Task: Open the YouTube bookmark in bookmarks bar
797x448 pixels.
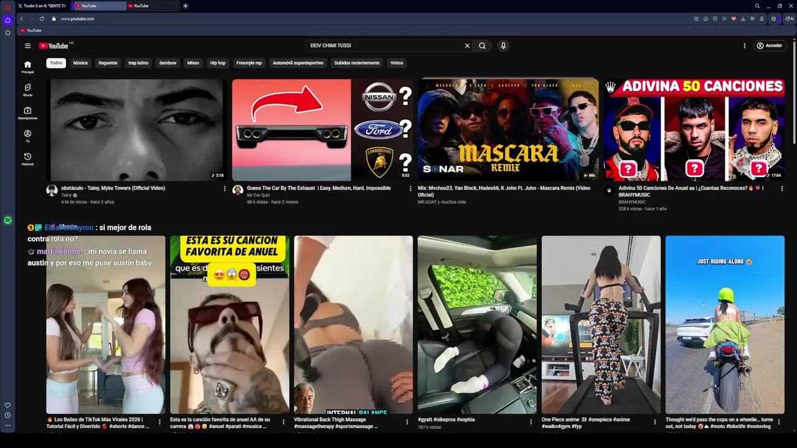Action: [x=31, y=30]
